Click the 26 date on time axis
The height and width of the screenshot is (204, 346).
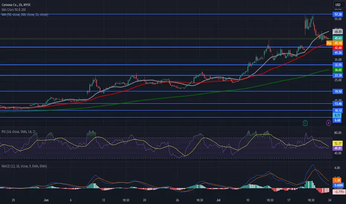(177, 200)
